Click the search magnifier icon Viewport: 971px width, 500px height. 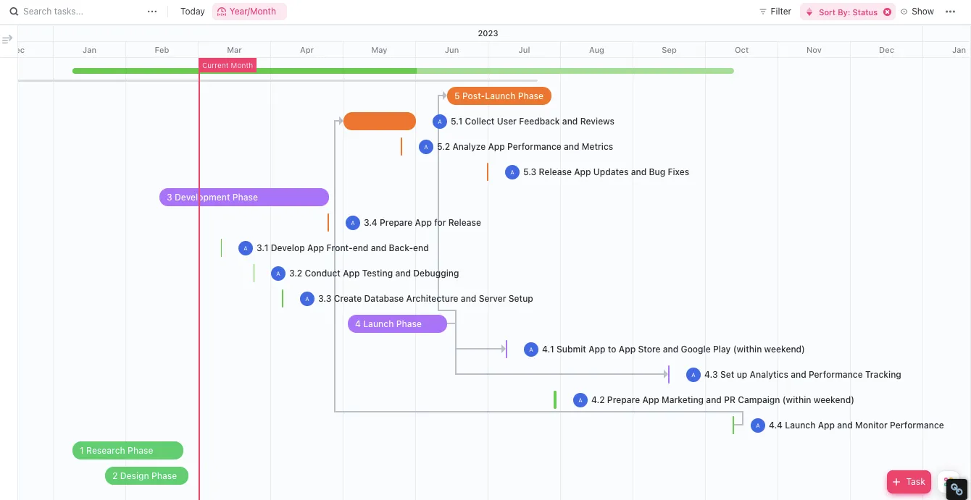[x=14, y=12]
